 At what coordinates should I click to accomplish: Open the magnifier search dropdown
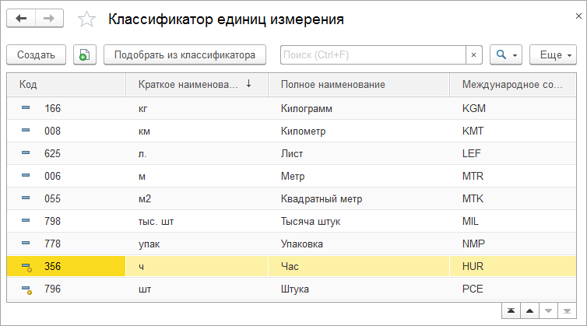[x=506, y=55]
